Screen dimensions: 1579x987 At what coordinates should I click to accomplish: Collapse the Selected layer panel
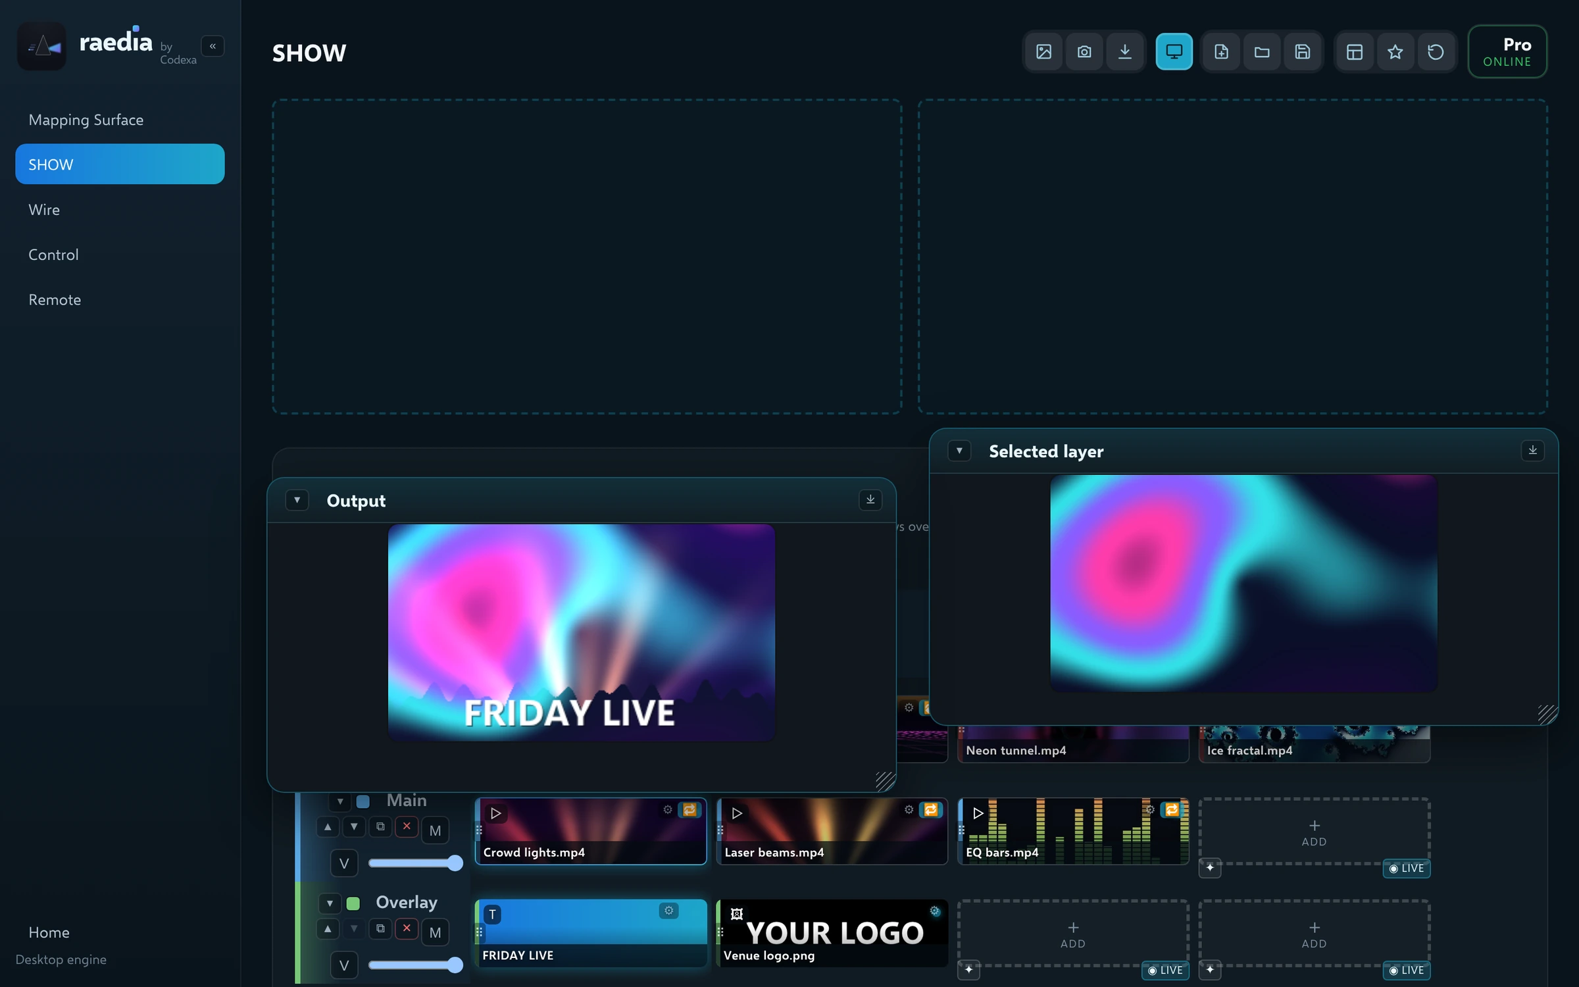pyautogui.click(x=959, y=451)
